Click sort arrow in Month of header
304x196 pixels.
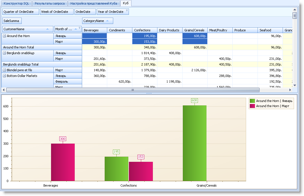pyautogui.click(x=76, y=29)
